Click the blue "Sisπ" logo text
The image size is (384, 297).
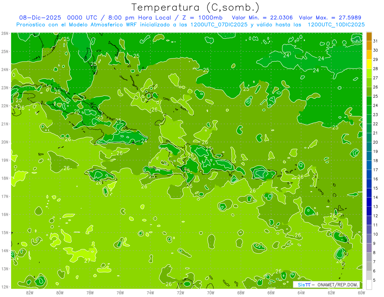[x=304, y=285]
